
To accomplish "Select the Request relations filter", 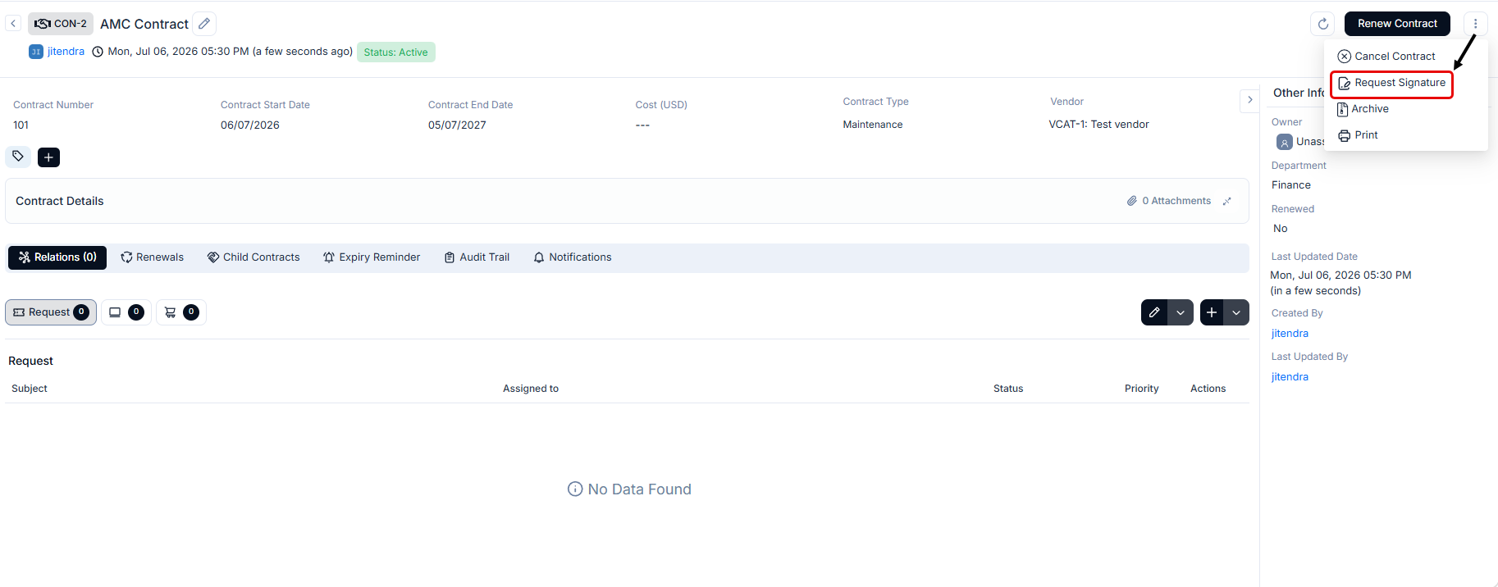I will (51, 312).
